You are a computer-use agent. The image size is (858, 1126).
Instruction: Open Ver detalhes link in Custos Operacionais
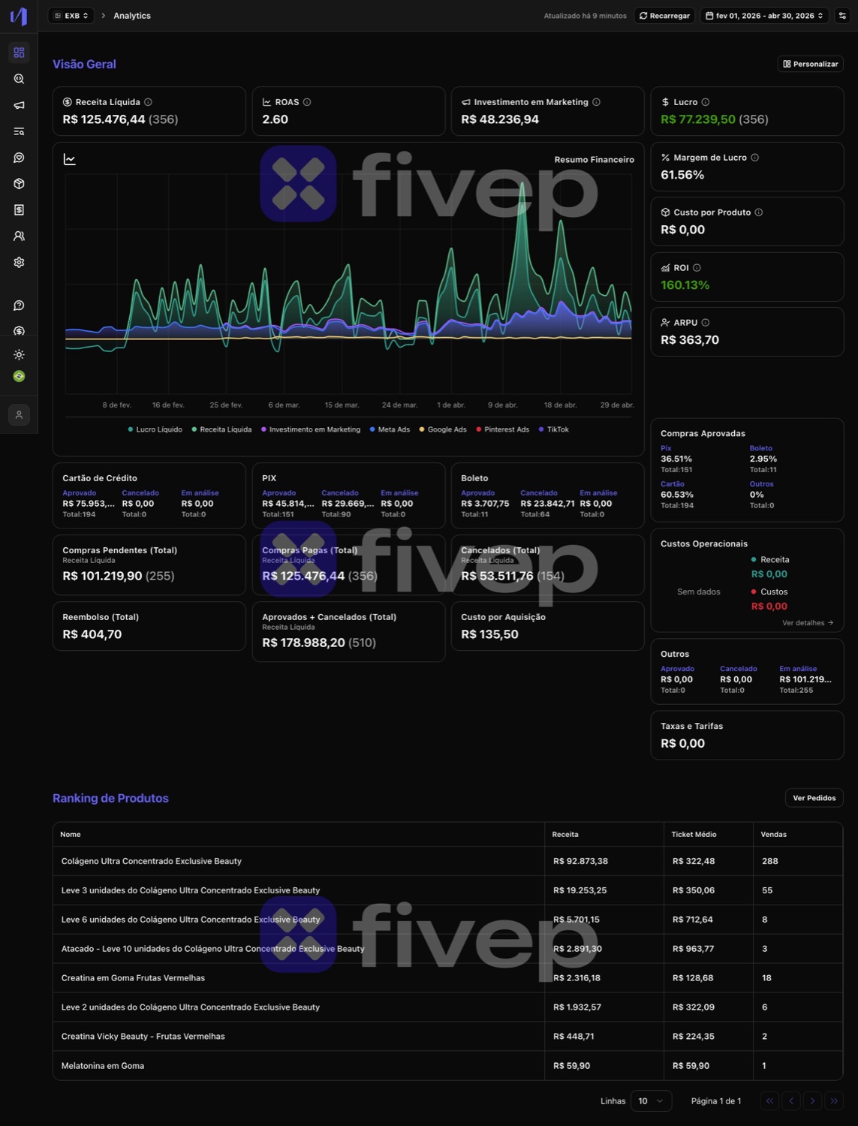click(x=808, y=623)
